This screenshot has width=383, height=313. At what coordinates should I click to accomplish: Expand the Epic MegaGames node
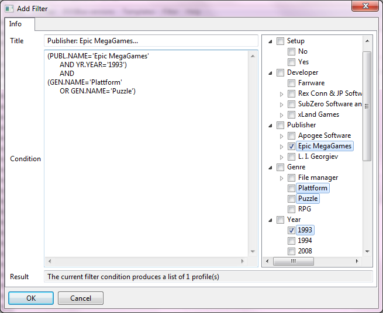click(281, 147)
